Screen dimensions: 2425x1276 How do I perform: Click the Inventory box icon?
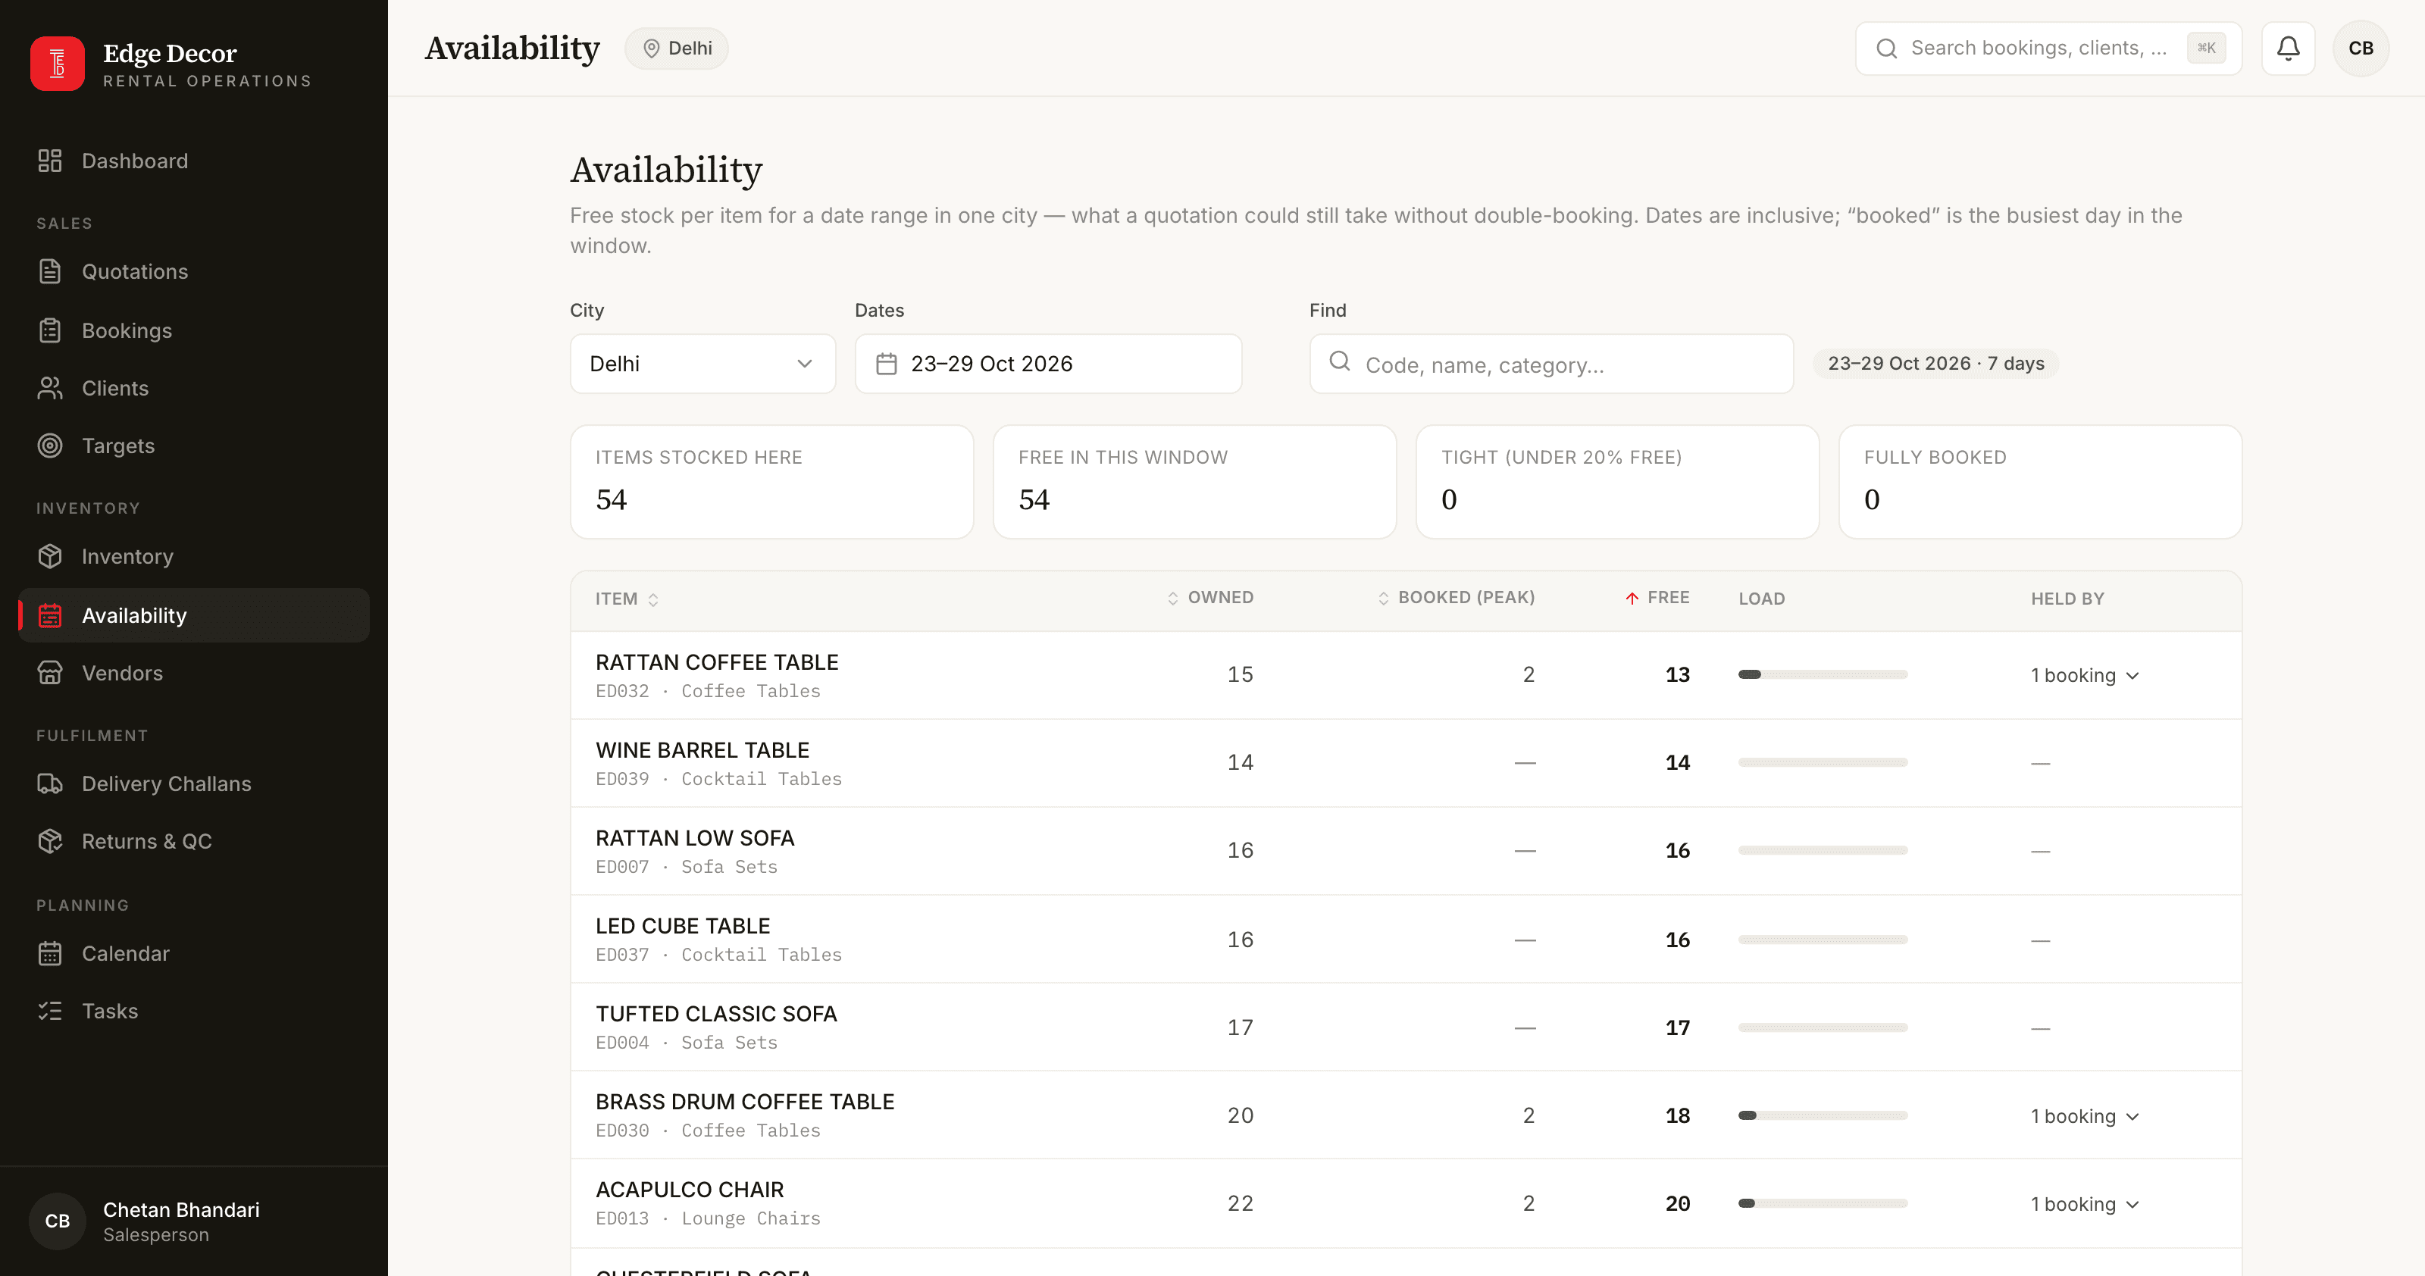point(50,556)
